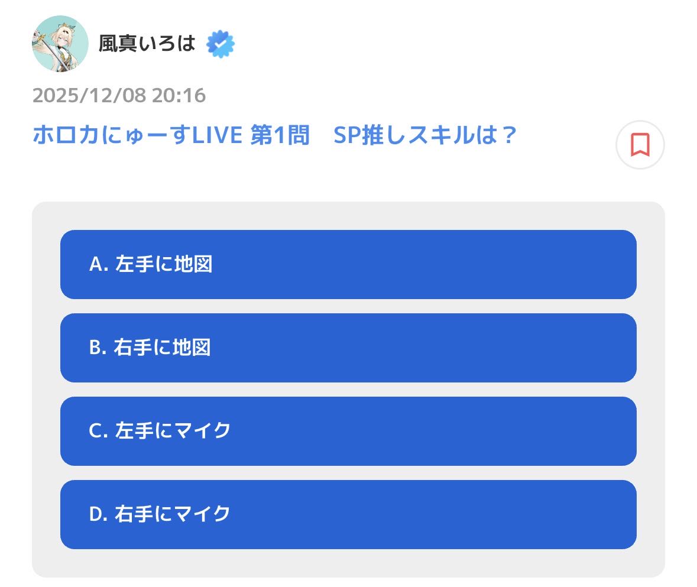Select the 左手にマイク choice
Screen dimensions: 697x587
348,431
